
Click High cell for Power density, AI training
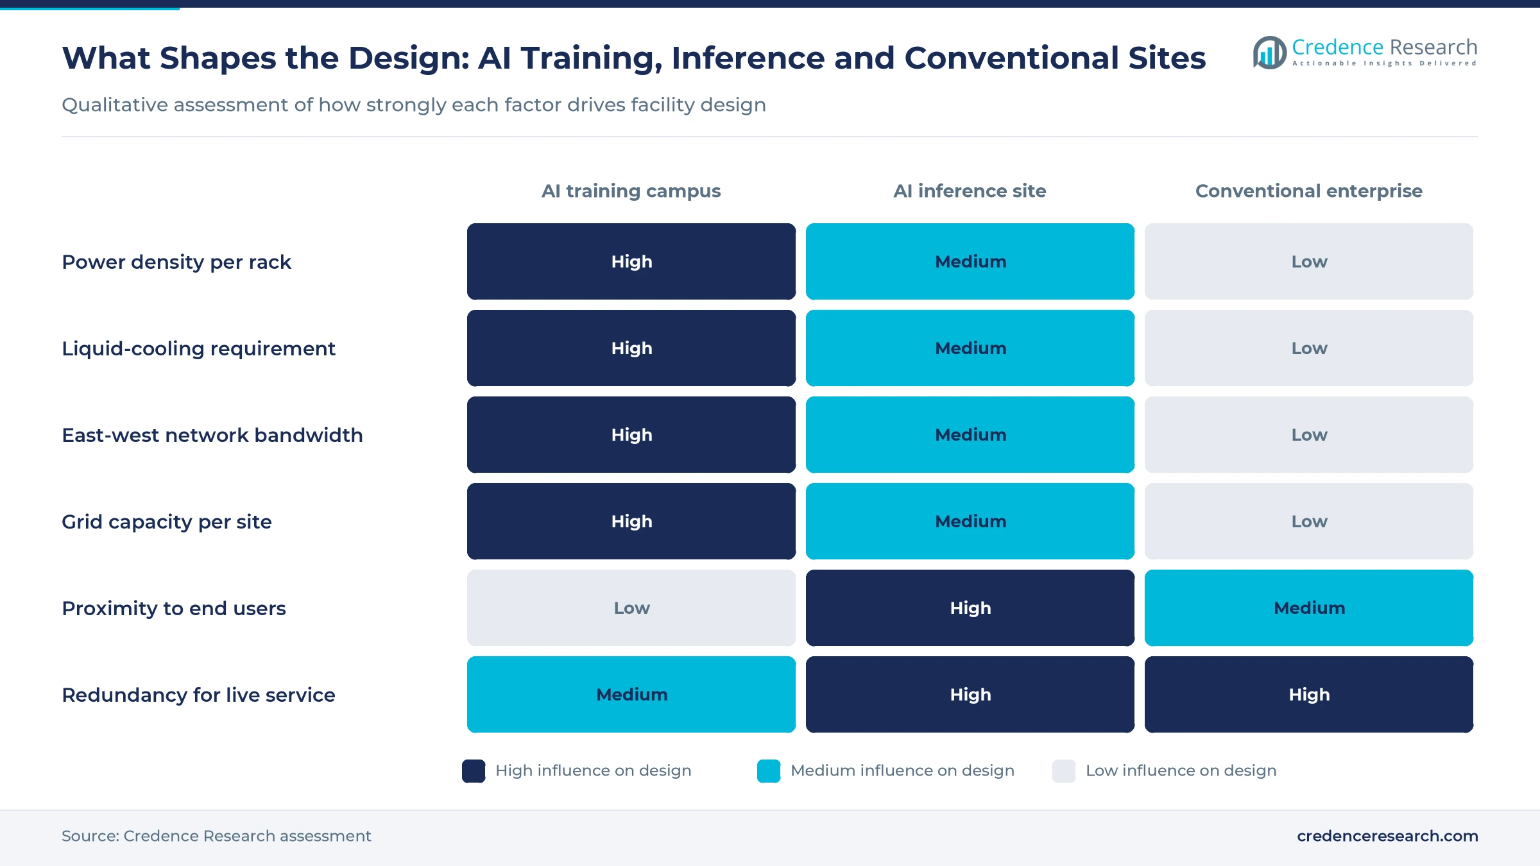click(x=631, y=262)
